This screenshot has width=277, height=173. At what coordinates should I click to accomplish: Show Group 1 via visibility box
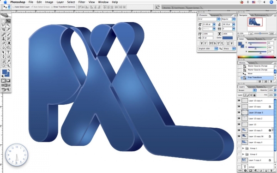[239, 148]
